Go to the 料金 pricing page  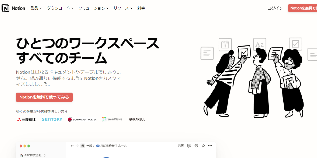(x=141, y=8)
